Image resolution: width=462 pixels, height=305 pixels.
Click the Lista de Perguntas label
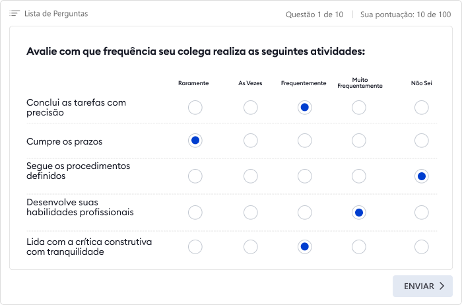point(56,14)
